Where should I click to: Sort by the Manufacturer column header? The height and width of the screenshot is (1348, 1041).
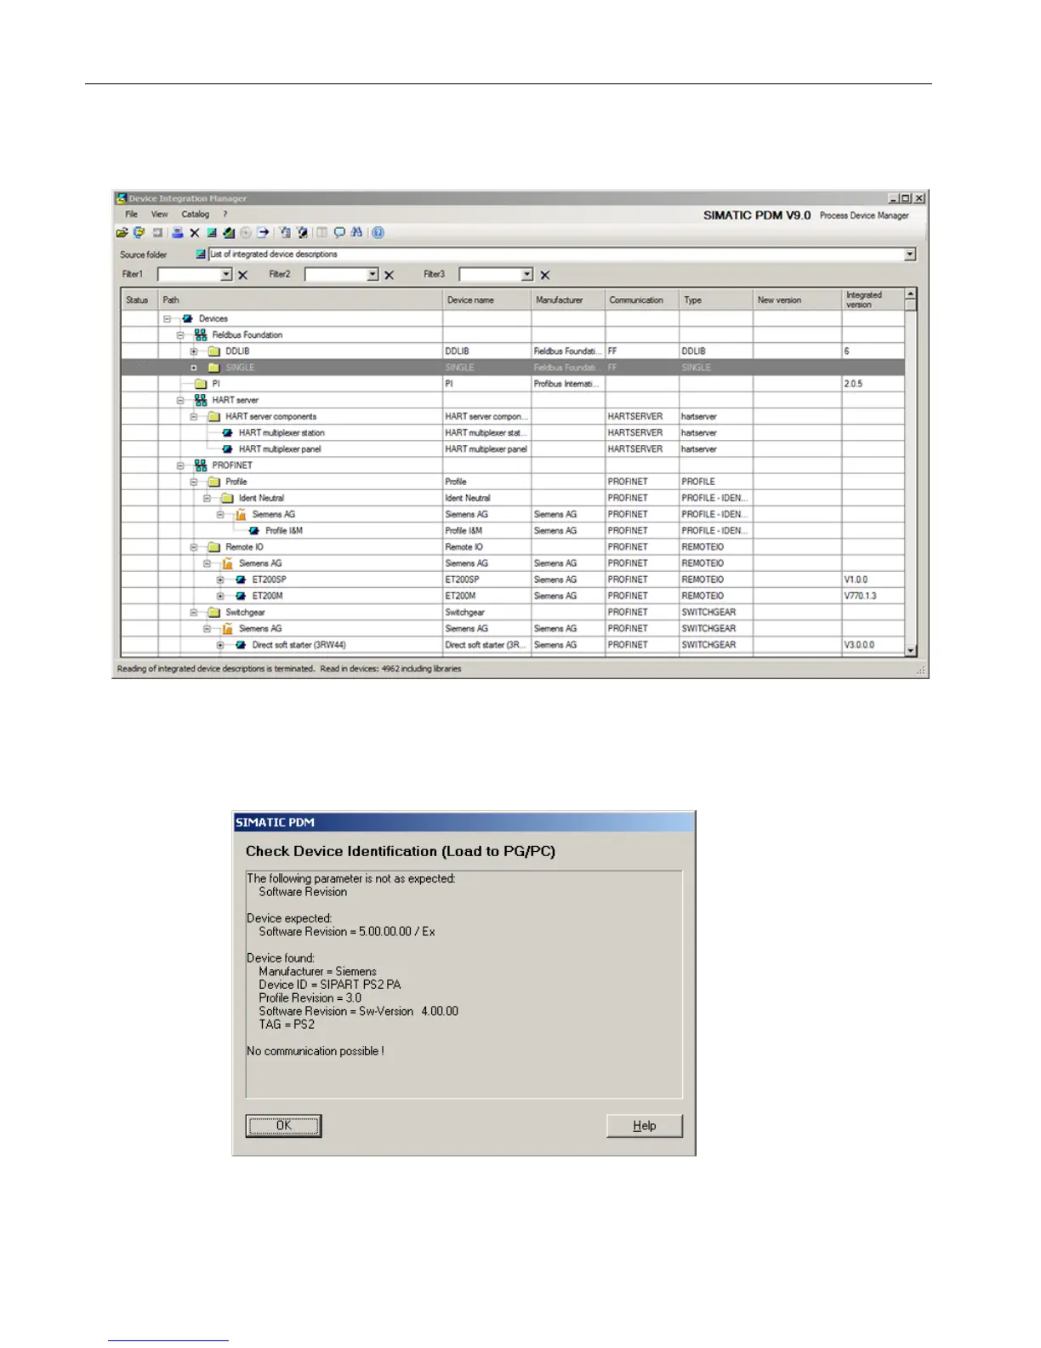point(568,300)
